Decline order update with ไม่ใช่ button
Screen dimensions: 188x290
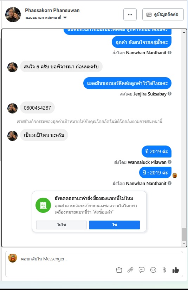(x=61, y=225)
